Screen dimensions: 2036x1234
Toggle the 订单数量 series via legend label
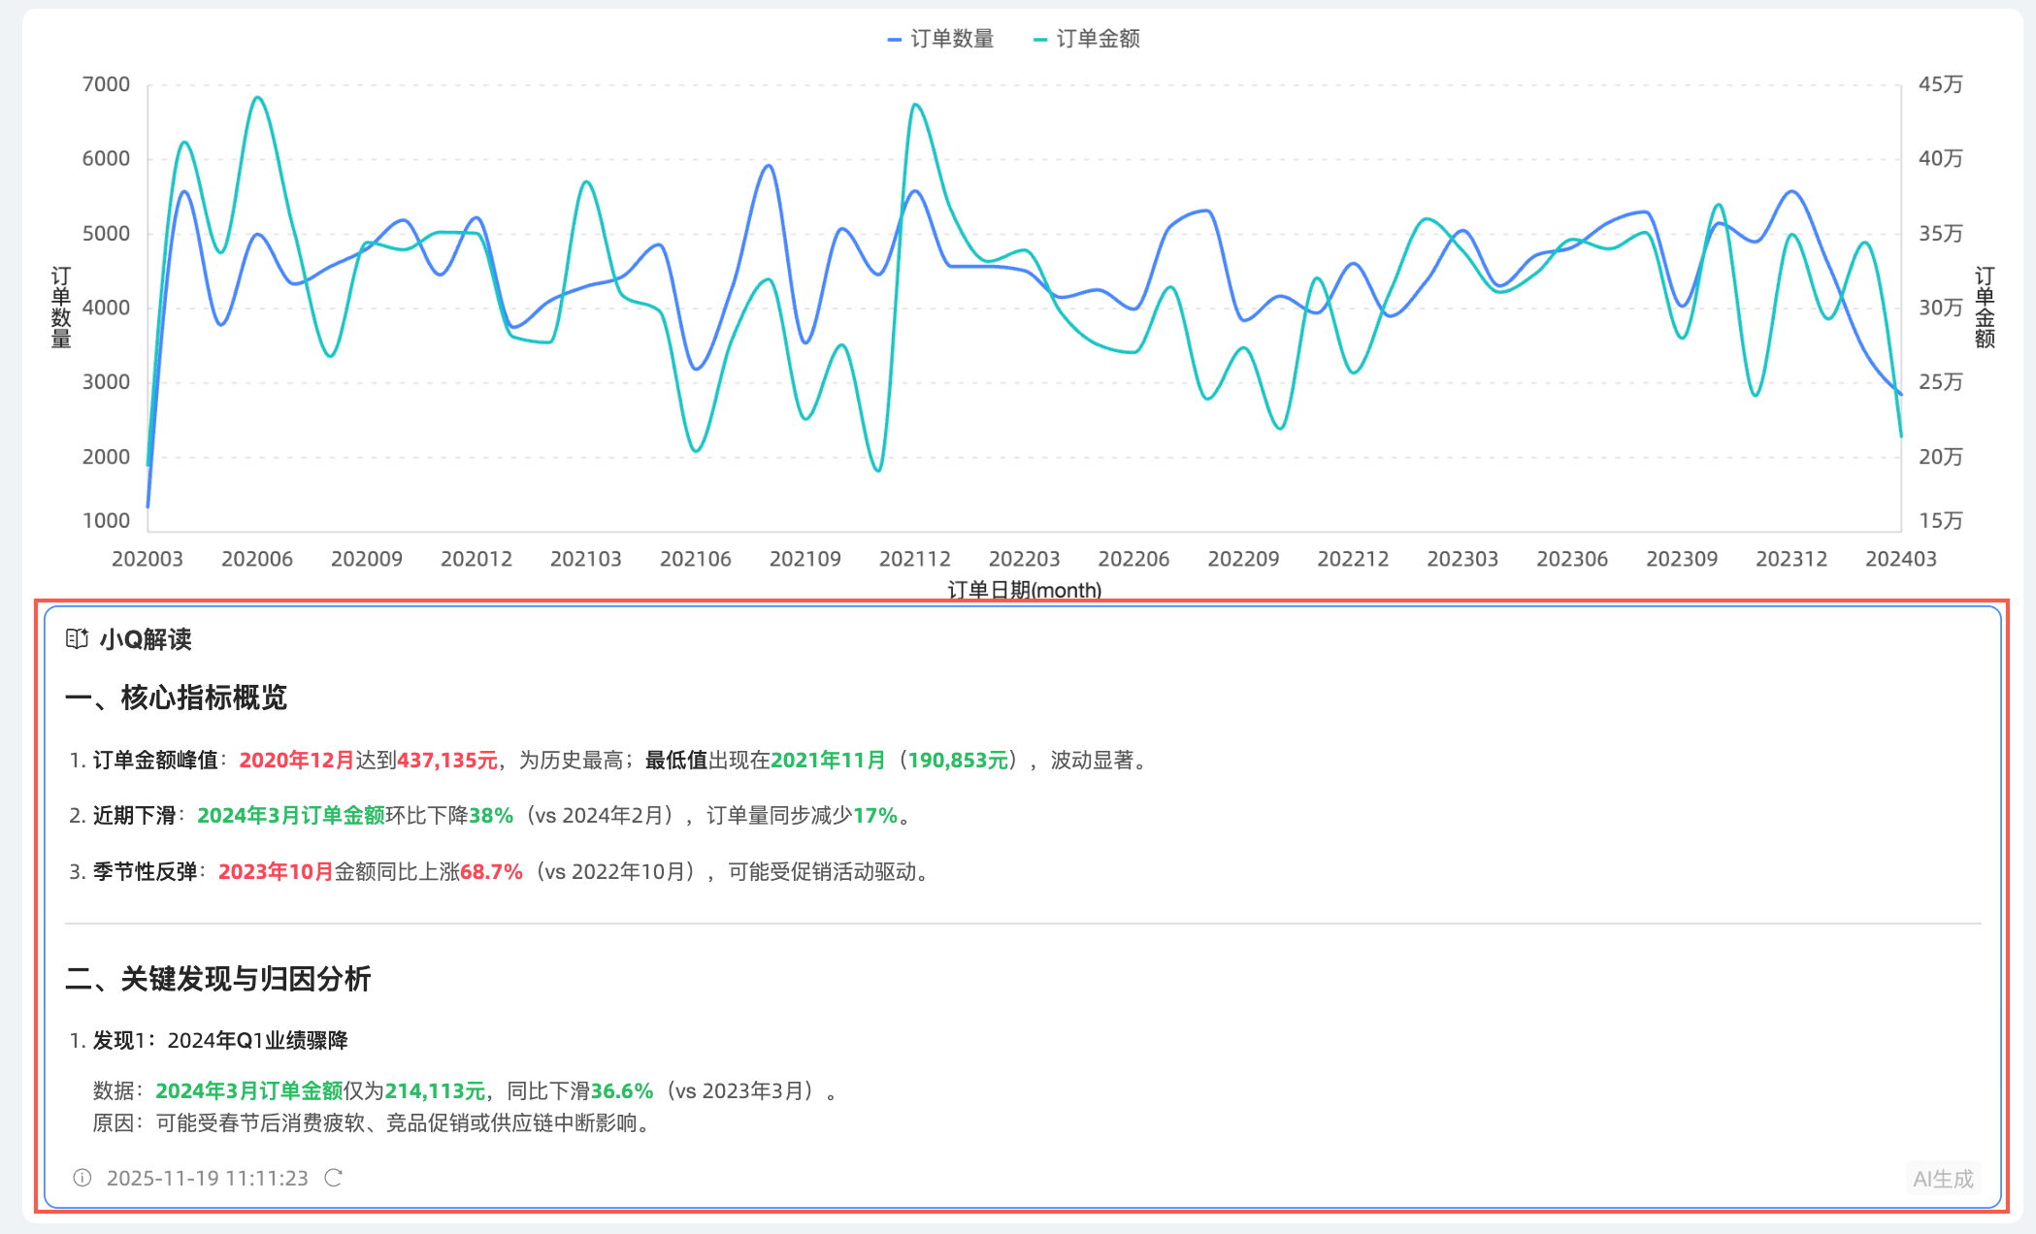coord(952,39)
